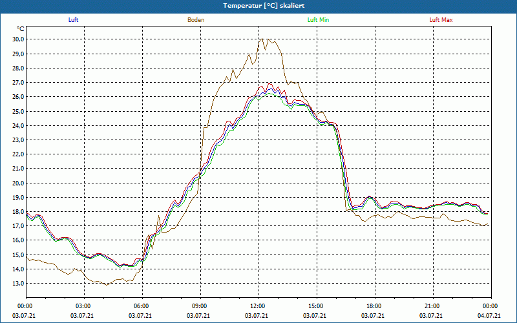This screenshot has width=517, height=323.
Task: Click the 12:00 time axis label
Action: coord(256,306)
